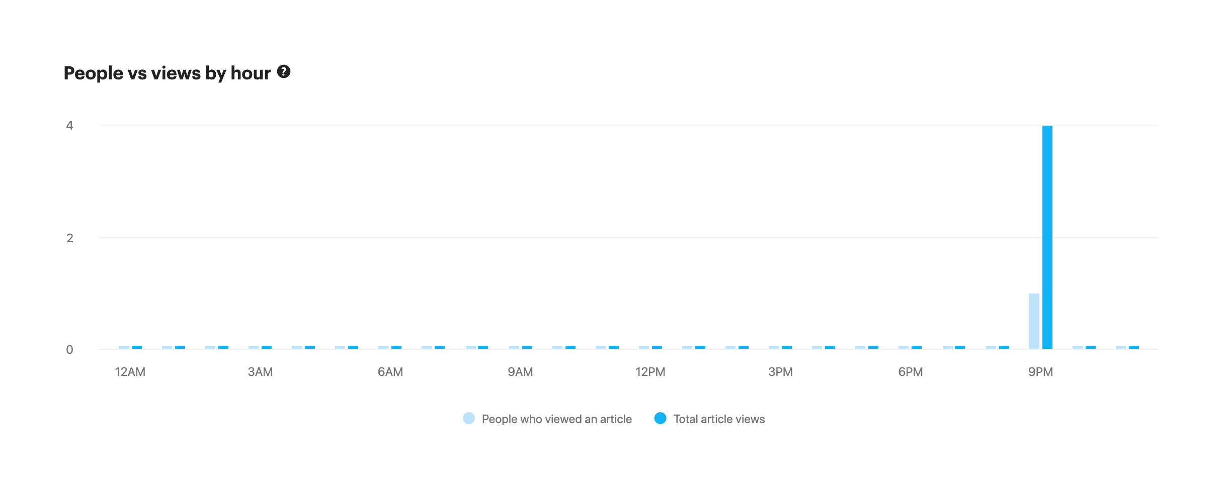Image resolution: width=1223 pixels, height=490 pixels.
Task: Click the light blue People legend dot
Action: point(469,419)
